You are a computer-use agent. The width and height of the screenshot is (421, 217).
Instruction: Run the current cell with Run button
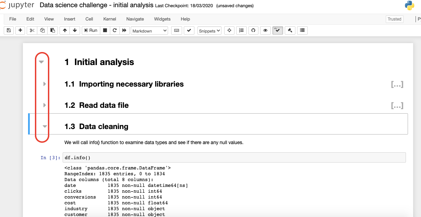click(90, 30)
